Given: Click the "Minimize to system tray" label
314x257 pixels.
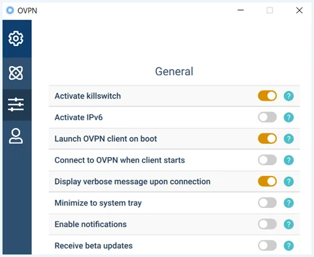Looking at the screenshot, I should (x=98, y=203).
